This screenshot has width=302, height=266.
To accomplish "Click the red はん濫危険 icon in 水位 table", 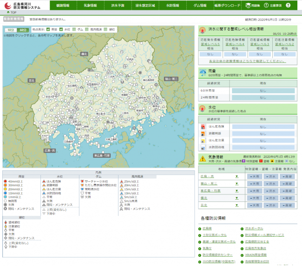I will pos(203,127).
